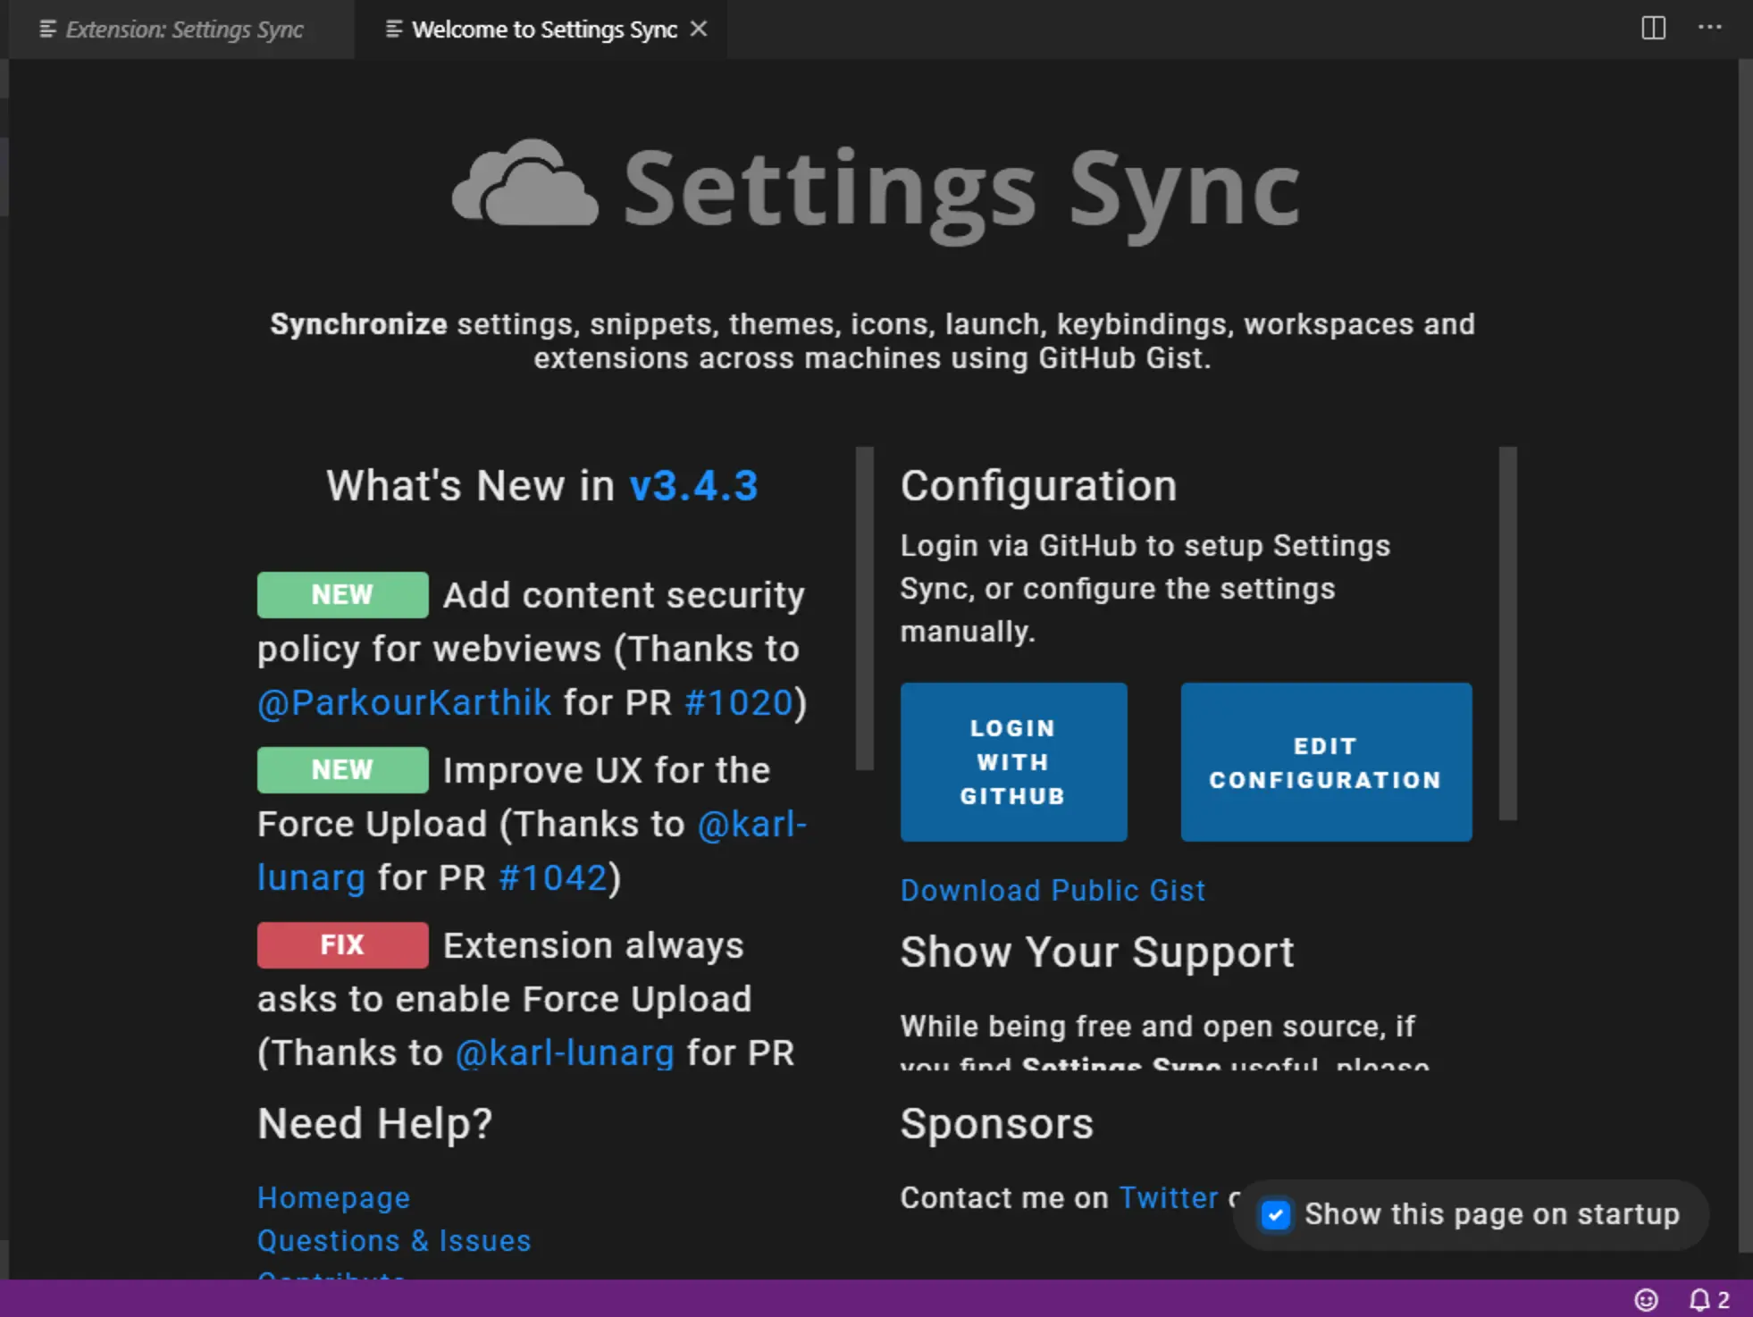
Task: Open the v3.4.3 version link
Action: (693, 486)
